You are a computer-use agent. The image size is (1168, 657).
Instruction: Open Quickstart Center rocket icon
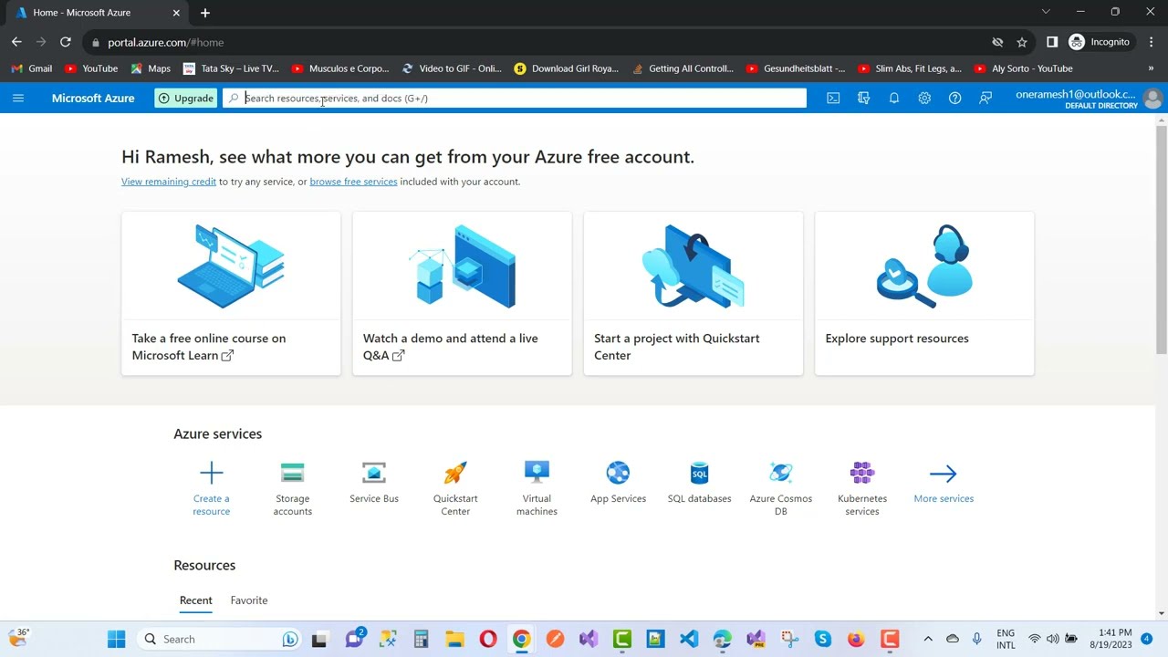[x=455, y=473]
